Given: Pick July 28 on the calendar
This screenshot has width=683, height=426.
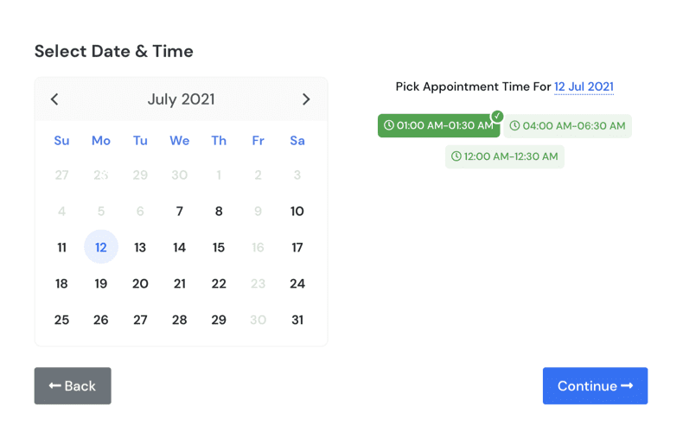Looking at the screenshot, I should pyautogui.click(x=180, y=321).
